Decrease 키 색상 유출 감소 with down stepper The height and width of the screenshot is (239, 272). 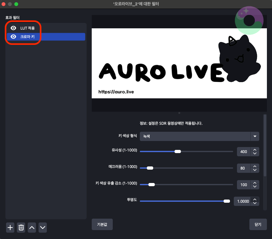click(x=255, y=186)
